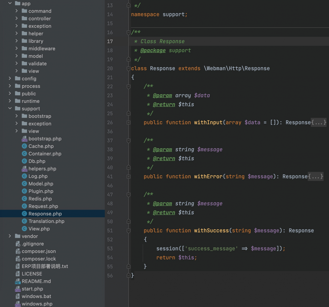The height and width of the screenshot is (307, 329).
Task: Click line number 53 in the gutter
Action: point(110,249)
